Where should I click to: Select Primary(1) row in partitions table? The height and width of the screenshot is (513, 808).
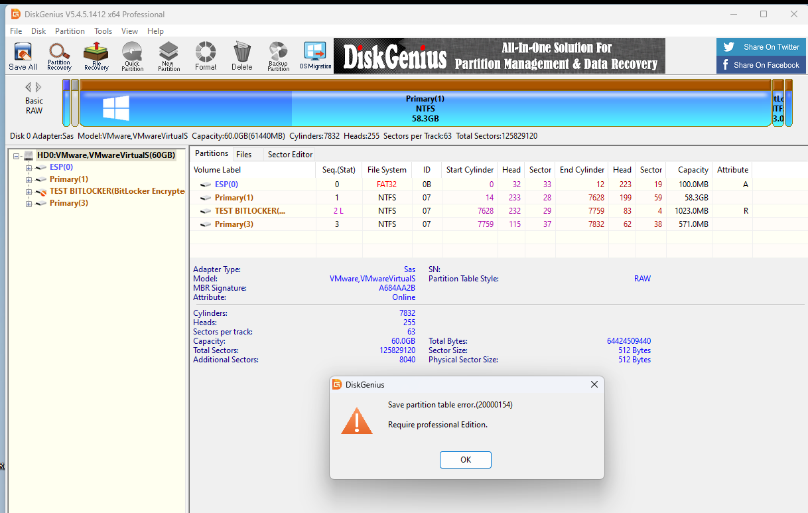471,197
